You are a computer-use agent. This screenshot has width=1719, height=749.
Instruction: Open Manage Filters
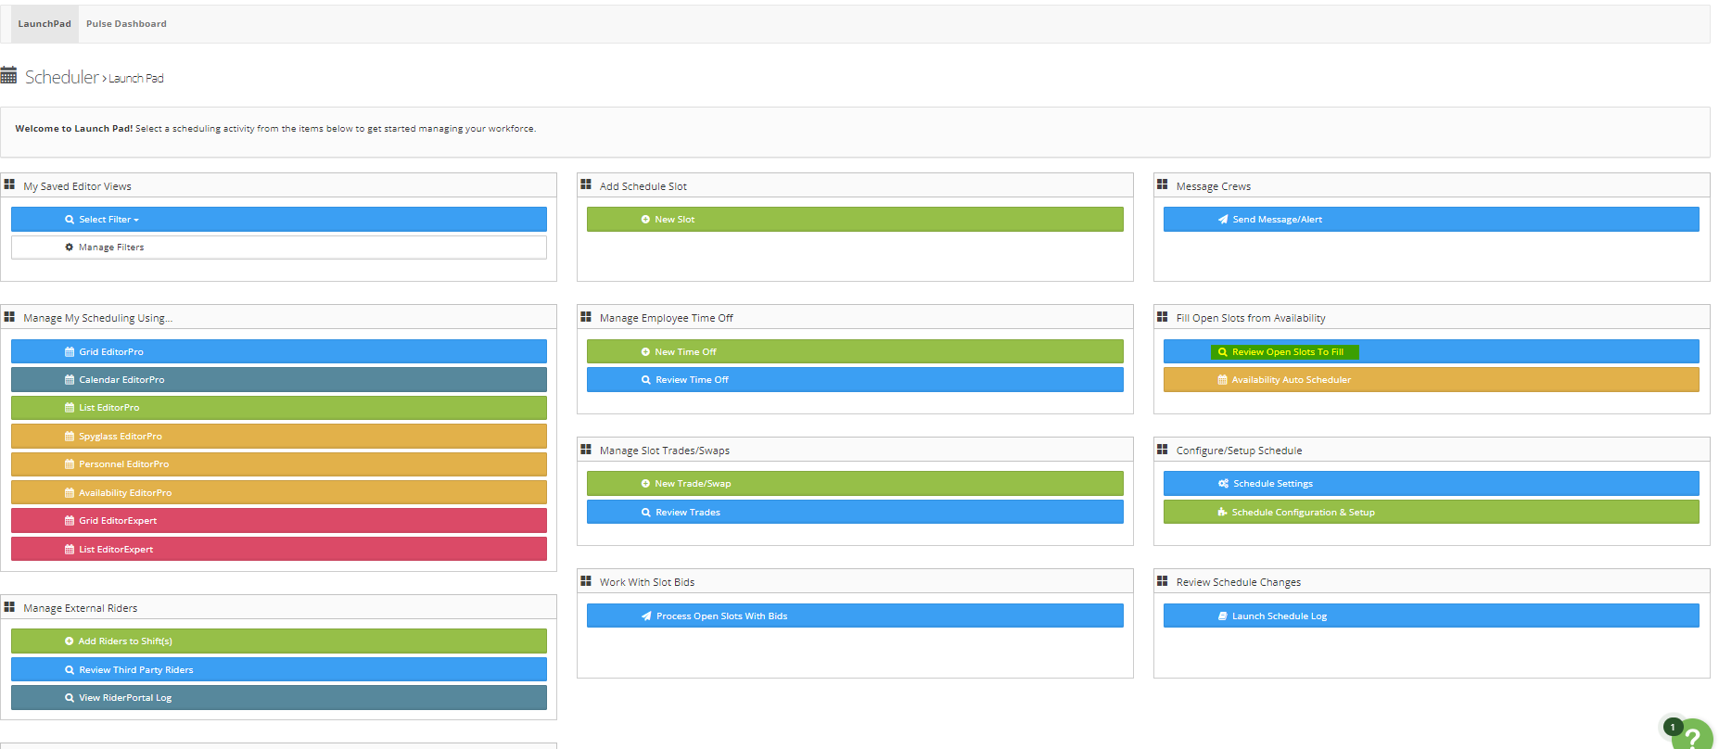(278, 248)
